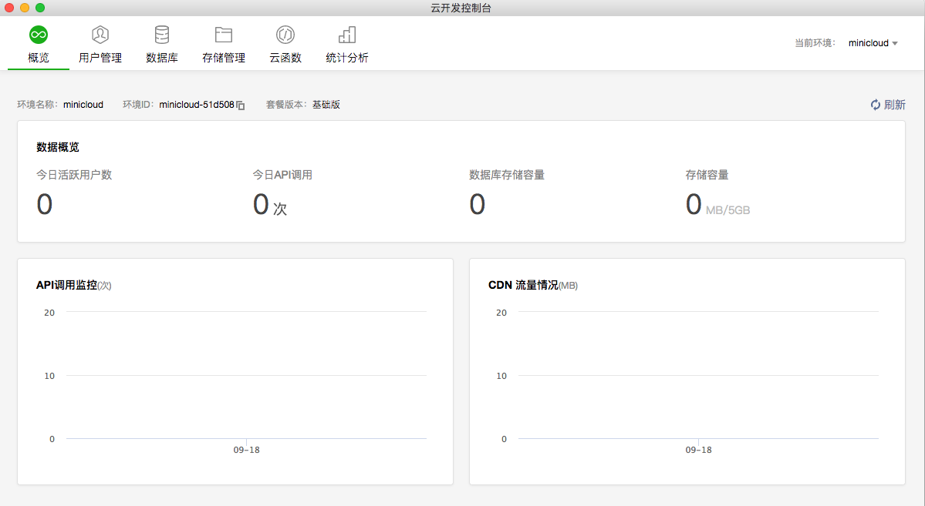
Task: Click the 环境ID label
Action: pyautogui.click(x=138, y=104)
